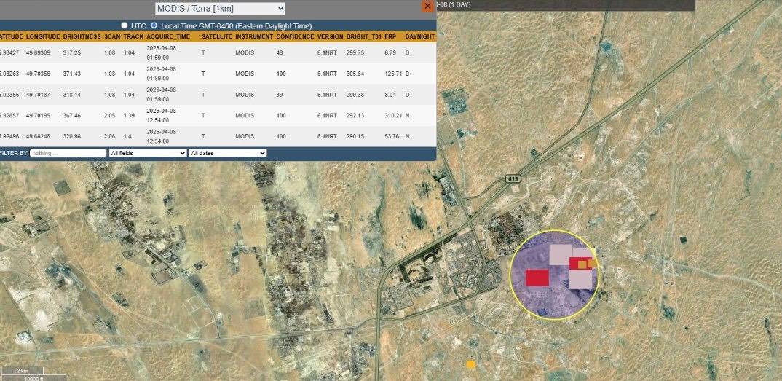Sort table by CONFIDENCE column header

point(295,37)
